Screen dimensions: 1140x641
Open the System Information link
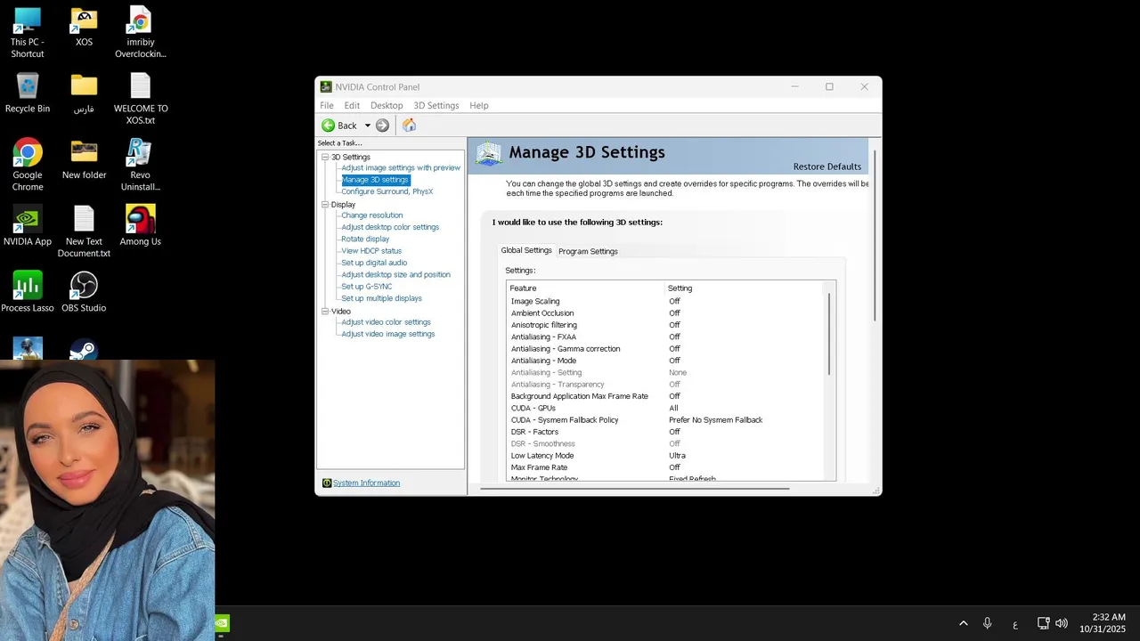click(x=366, y=483)
